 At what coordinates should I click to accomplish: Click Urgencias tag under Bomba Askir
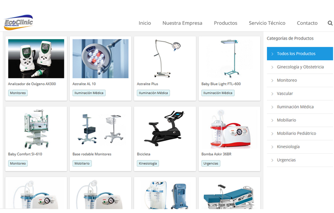[211, 163]
